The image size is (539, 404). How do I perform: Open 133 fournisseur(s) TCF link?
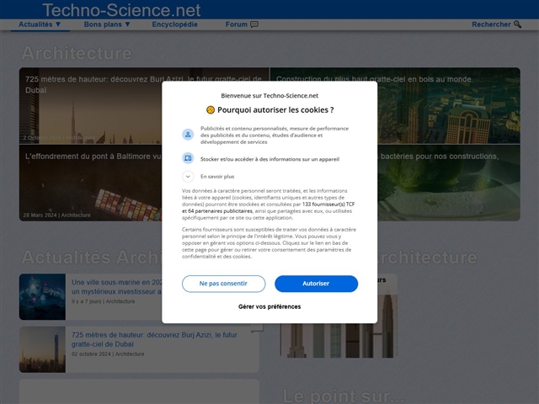pos(328,204)
